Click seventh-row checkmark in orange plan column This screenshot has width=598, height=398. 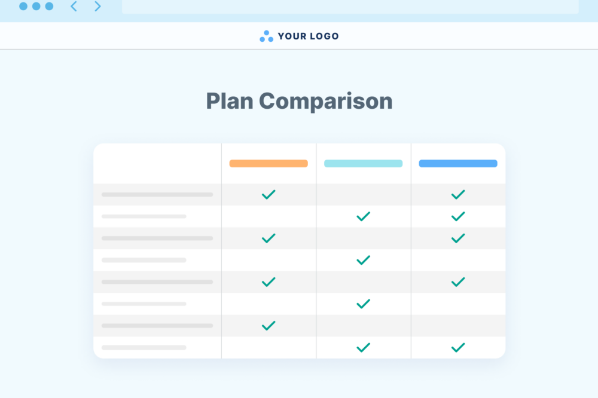tap(269, 326)
